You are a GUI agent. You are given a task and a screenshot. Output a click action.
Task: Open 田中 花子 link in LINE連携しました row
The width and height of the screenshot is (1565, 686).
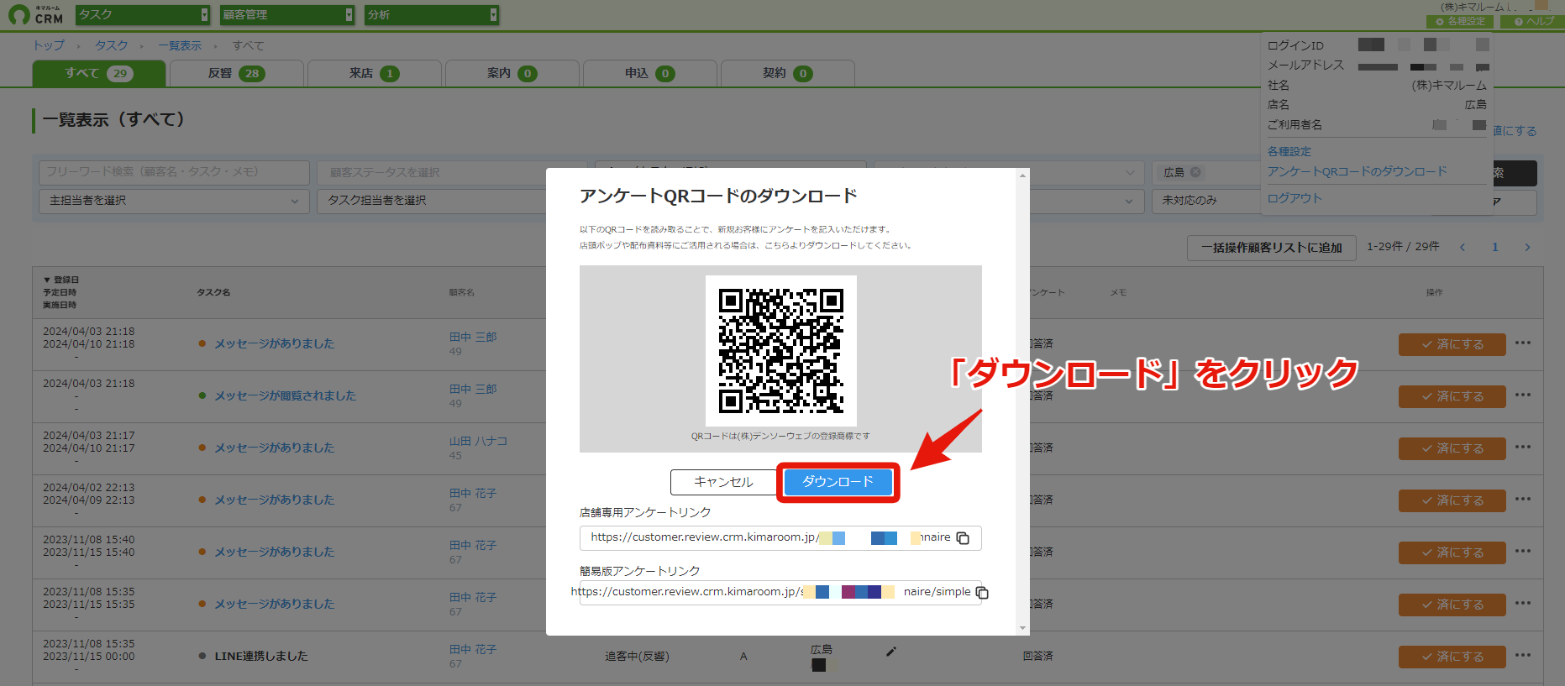coord(473,649)
